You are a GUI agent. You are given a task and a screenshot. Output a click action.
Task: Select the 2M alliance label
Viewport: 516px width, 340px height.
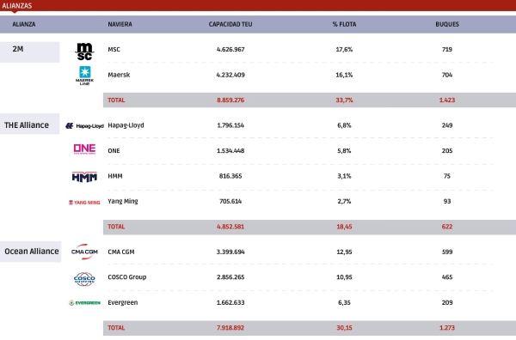(18, 49)
